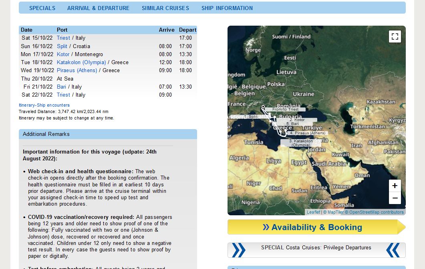Click the Availability & Booking button
Viewport: 425px width, 269px height.
click(x=316, y=227)
